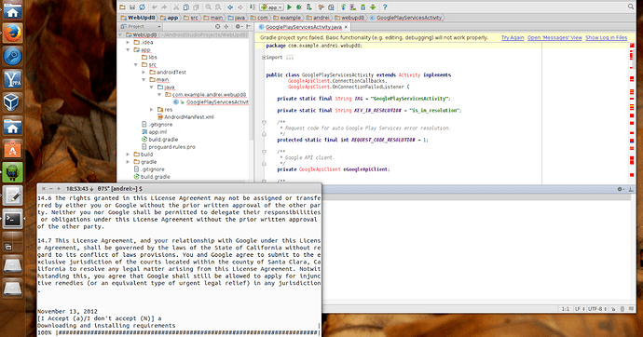Click the Paste icon in toolbar
The width and height of the screenshot is (643, 337).
click(x=196, y=7)
